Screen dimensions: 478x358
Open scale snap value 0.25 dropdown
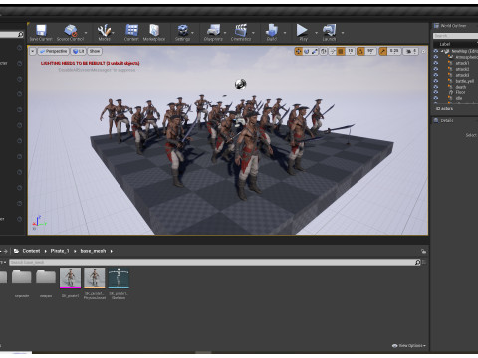[x=394, y=51]
